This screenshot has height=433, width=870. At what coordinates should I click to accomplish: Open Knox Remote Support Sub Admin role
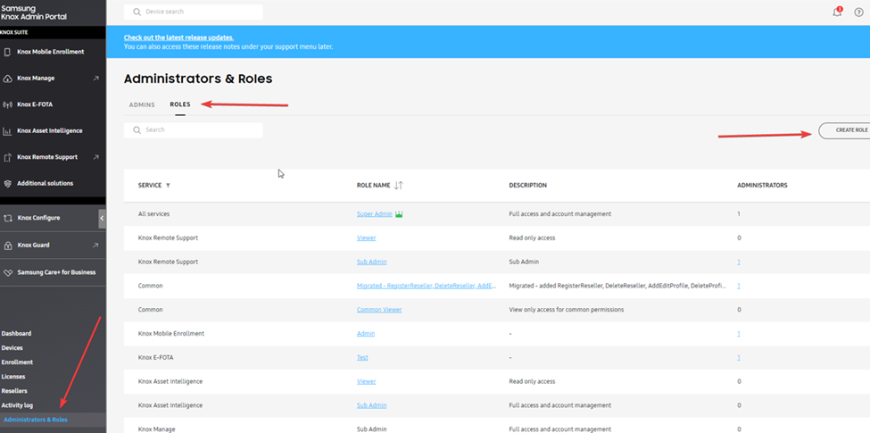coord(372,262)
